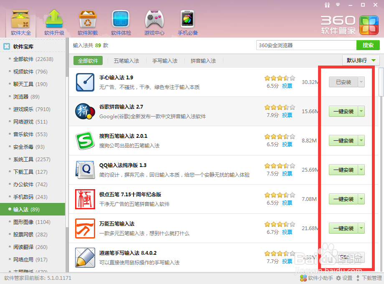Image resolution: width=384 pixels, height=284 pixels.
Task: Click the 逍遥笔手写输入法 pencil icon
Action: coord(85,258)
